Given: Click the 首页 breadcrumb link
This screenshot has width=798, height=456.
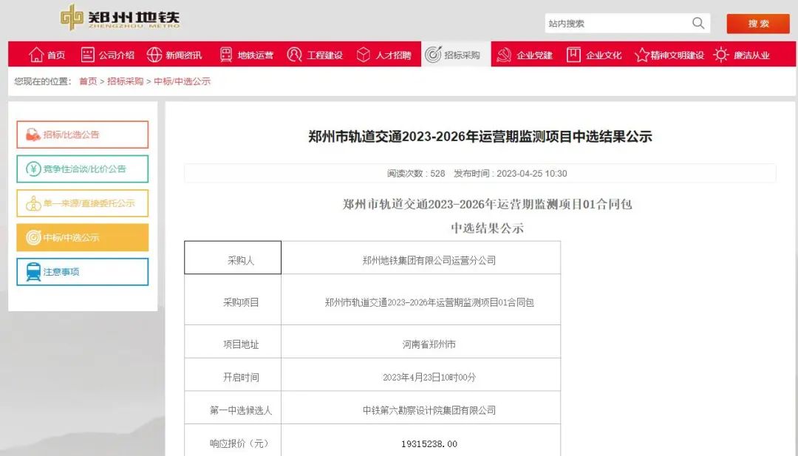Looking at the screenshot, I should (88, 81).
